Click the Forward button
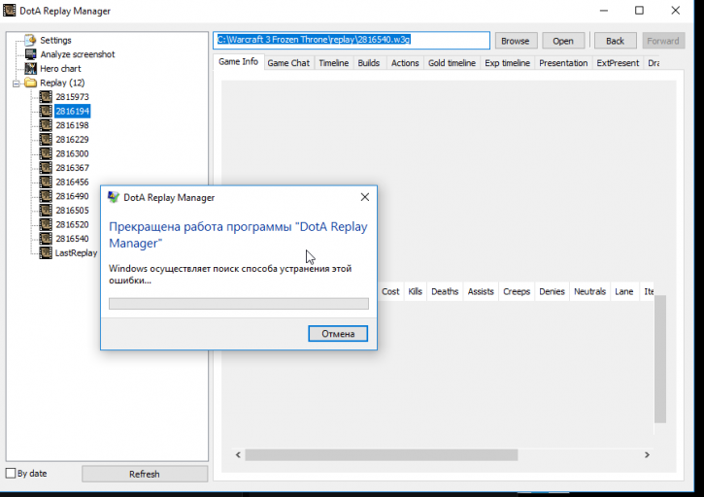 coord(663,41)
